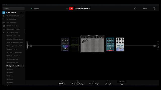Click the Expression Test 3 preset title
Image resolution: width=161 pixels, height=90 pixels.
click(82, 8)
